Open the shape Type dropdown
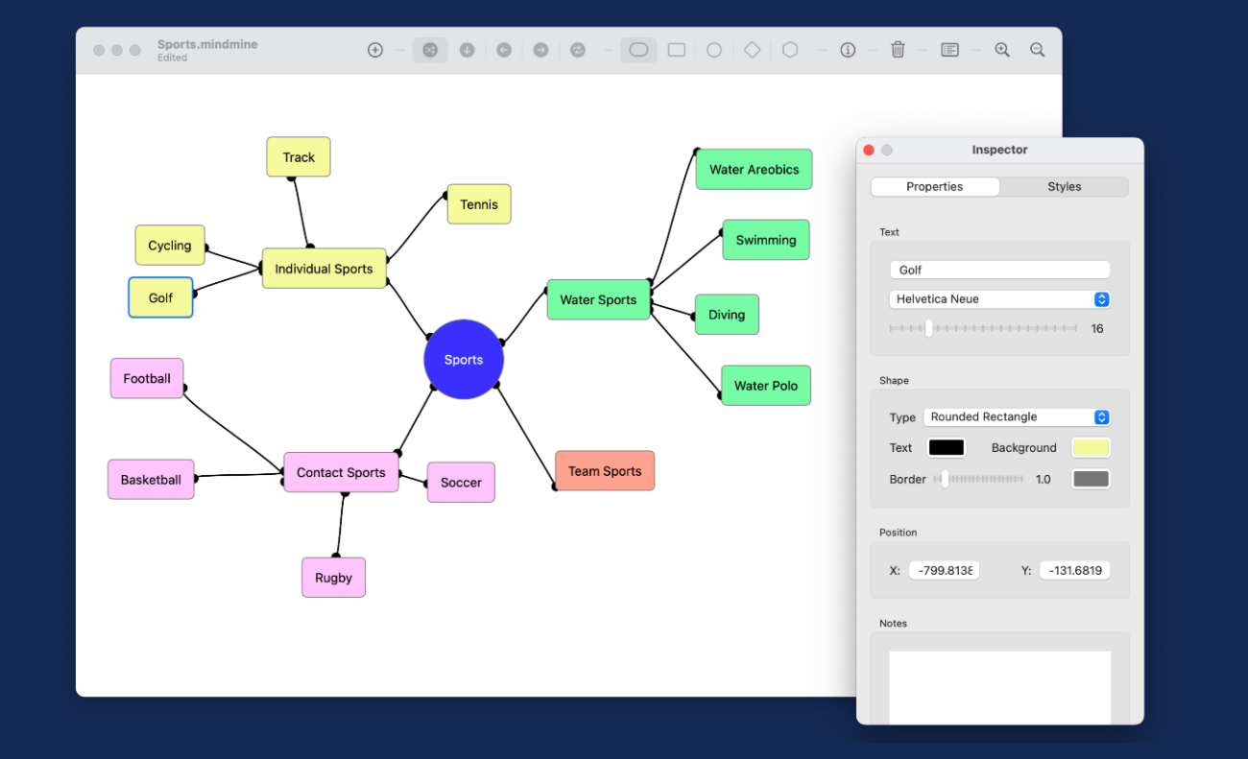 point(1016,417)
